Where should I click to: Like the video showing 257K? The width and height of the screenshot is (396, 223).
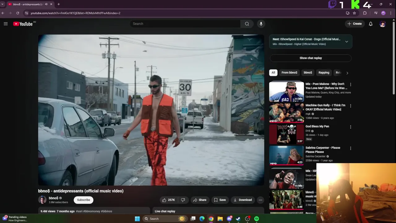click(169, 200)
